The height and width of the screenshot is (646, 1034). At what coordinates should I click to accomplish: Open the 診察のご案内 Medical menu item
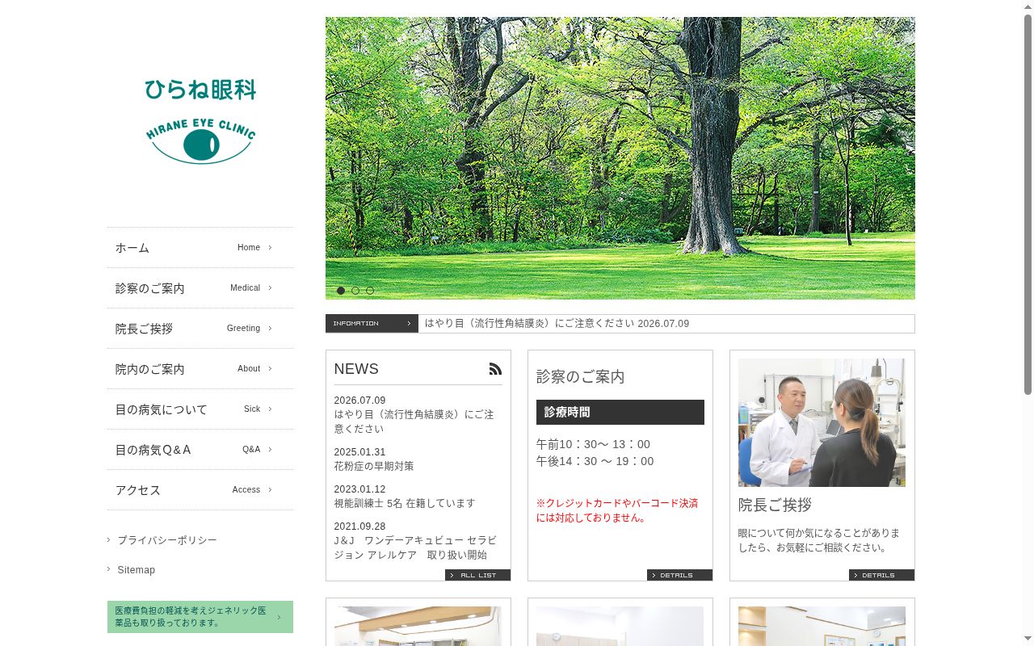click(x=200, y=288)
